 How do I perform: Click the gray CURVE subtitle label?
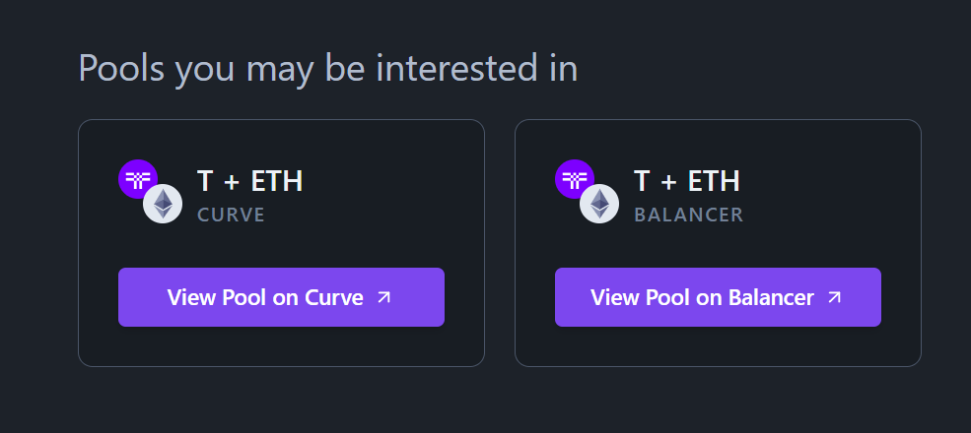pos(231,215)
